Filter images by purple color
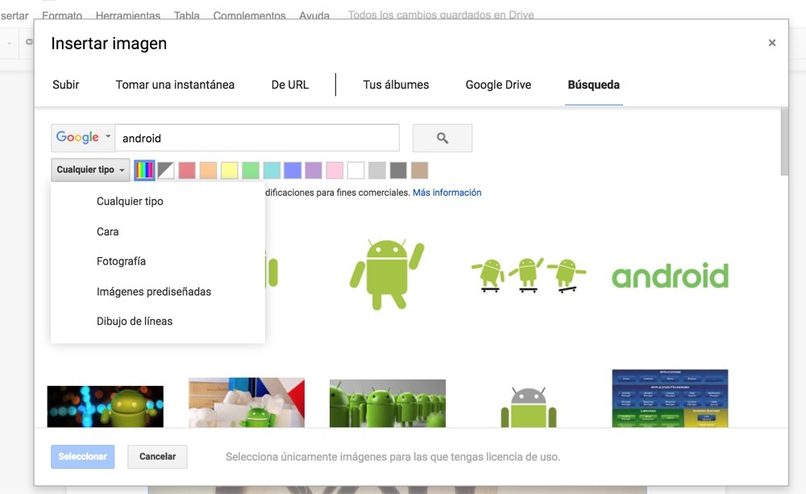Screen dimensions: 806x494 [x=313, y=170]
